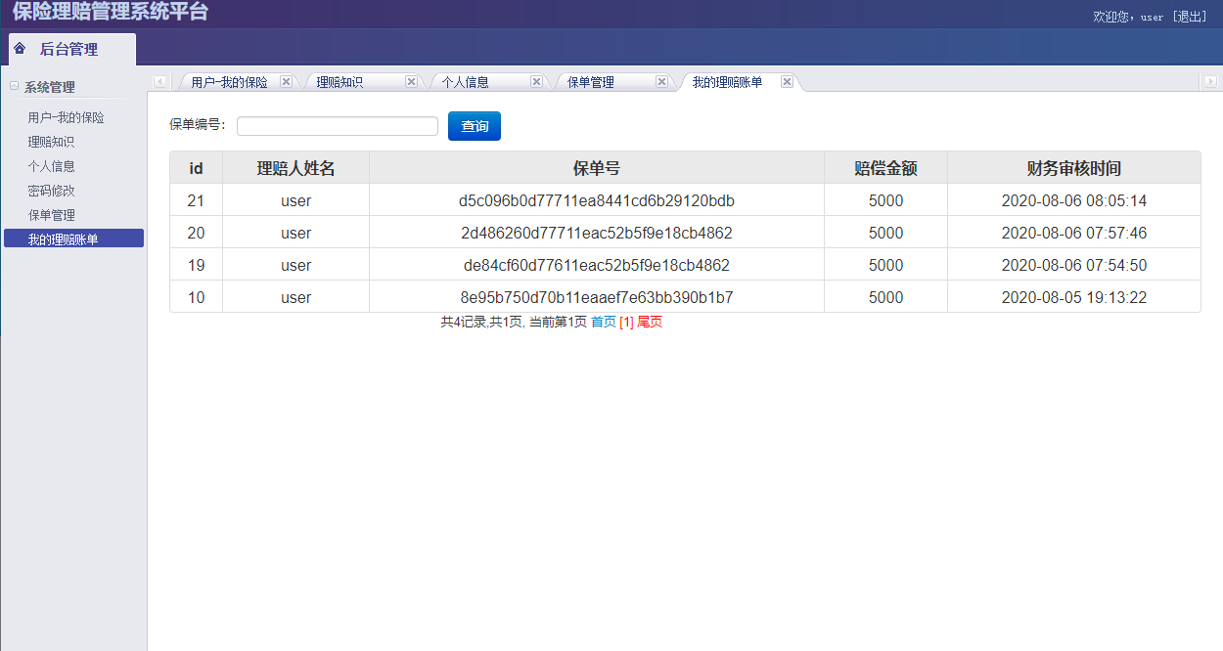Click policy number 8e95b750d70b11eaaef7e63bb390b1b7
Image resolution: width=1223 pixels, height=651 pixels.
tap(597, 297)
